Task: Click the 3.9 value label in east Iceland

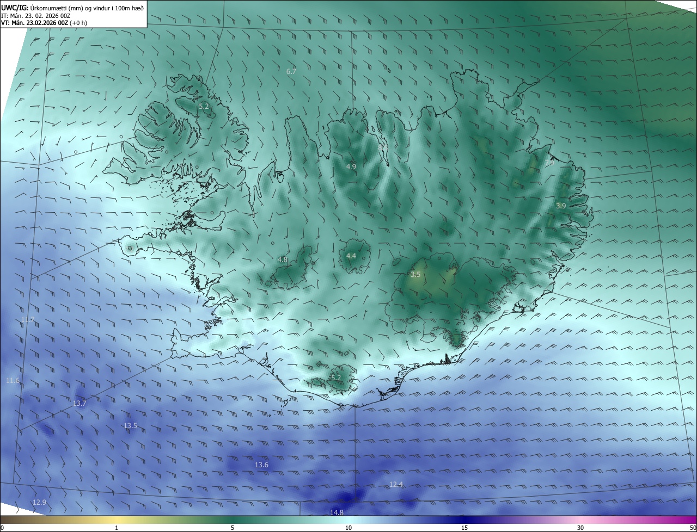Action: click(x=561, y=206)
